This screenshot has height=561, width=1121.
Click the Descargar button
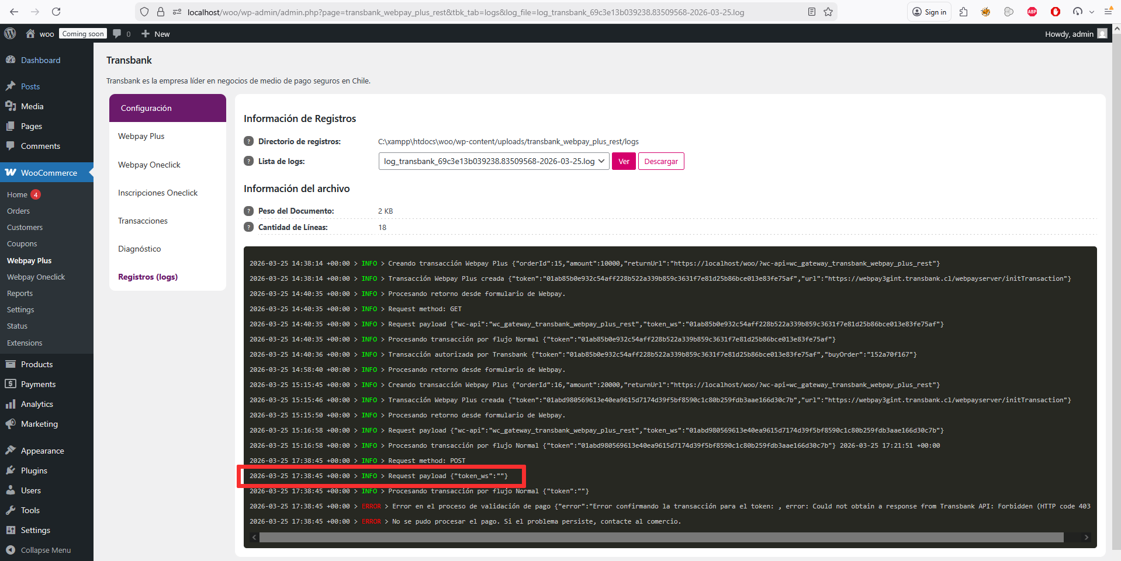pos(661,161)
